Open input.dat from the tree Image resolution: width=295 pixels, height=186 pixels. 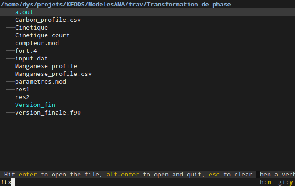tap(32, 59)
